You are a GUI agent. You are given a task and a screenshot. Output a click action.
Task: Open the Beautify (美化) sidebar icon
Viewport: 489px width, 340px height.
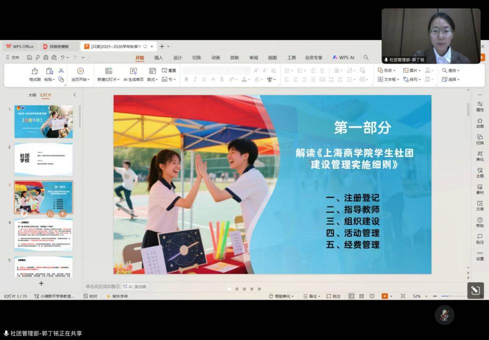479,156
